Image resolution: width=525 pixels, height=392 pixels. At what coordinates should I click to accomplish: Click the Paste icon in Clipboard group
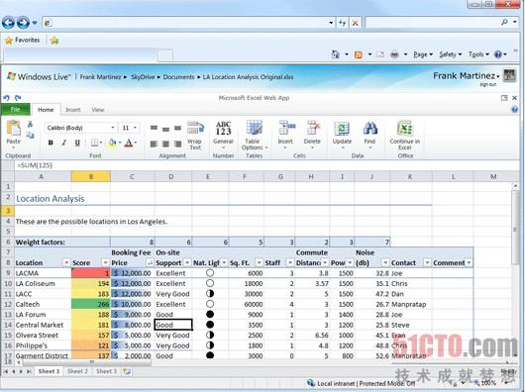[14, 129]
